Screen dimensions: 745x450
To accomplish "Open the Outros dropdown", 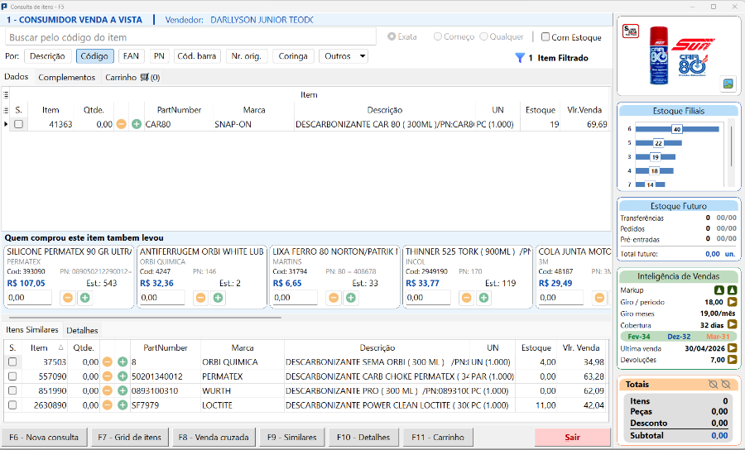I will pyautogui.click(x=344, y=56).
